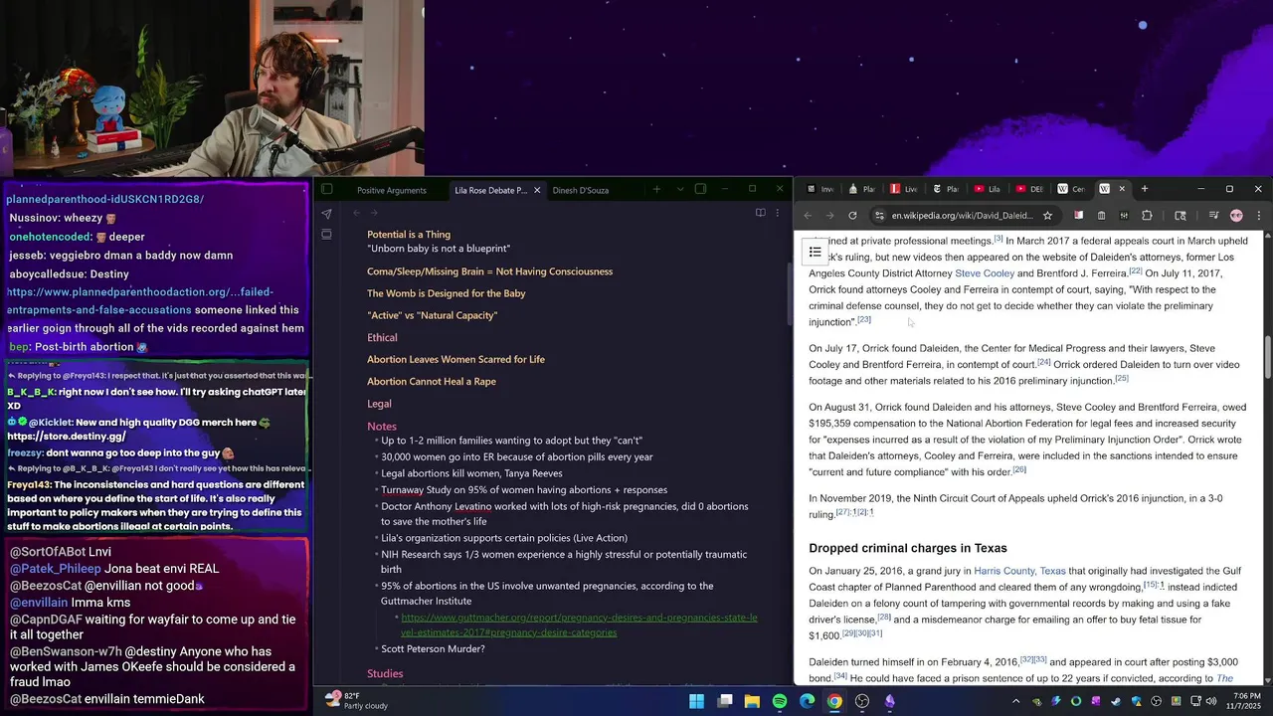Click the Chrome address bar URL
This screenshot has height=716, width=1273.
(x=962, y=216)
